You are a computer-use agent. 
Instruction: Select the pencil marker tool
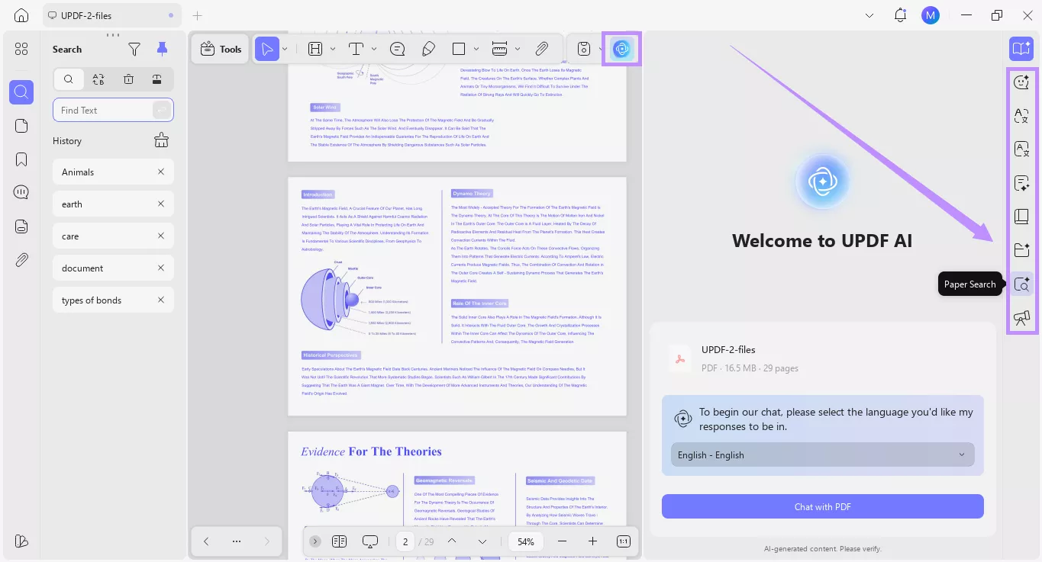click(x=428, y=49)
